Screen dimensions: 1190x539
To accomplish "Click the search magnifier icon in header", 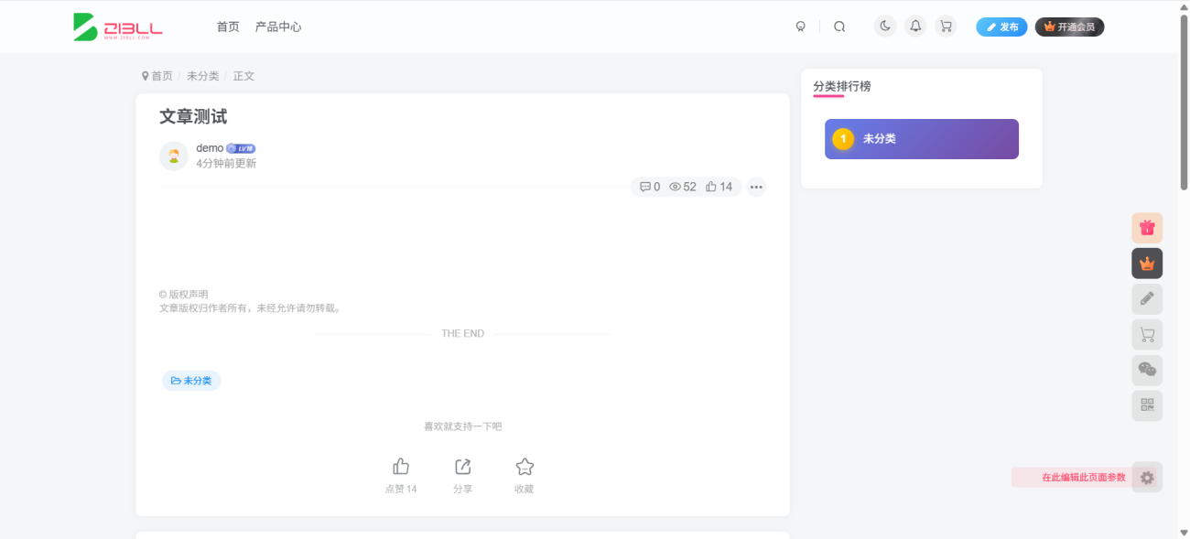I will pyautogui.click(x=839, y=27).
